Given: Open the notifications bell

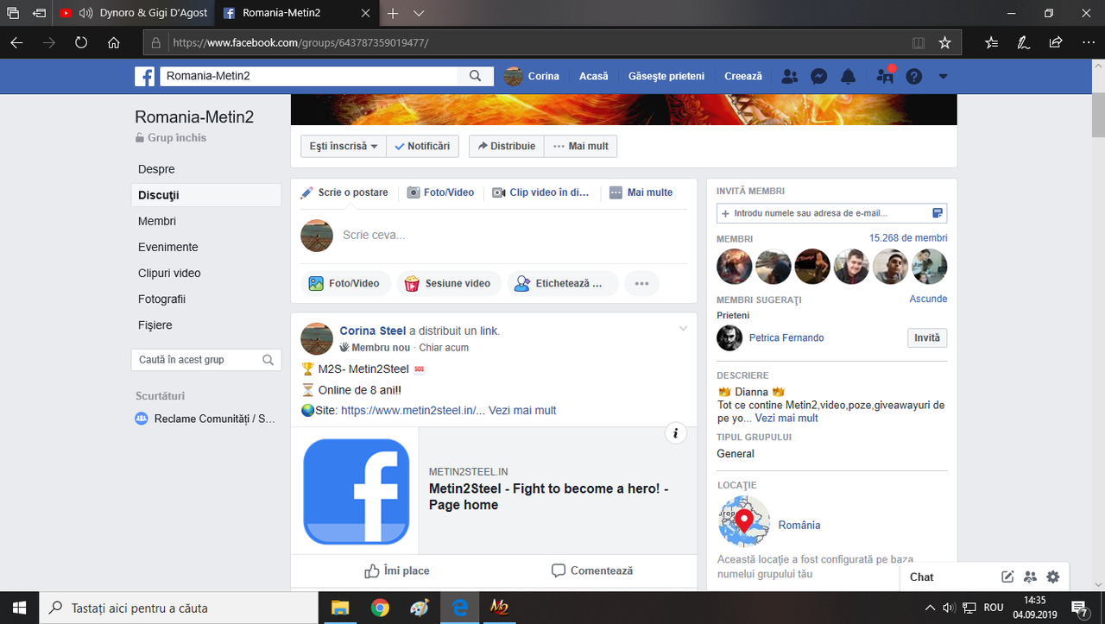Looking at the screenshot, I should [x=849, y=76].
